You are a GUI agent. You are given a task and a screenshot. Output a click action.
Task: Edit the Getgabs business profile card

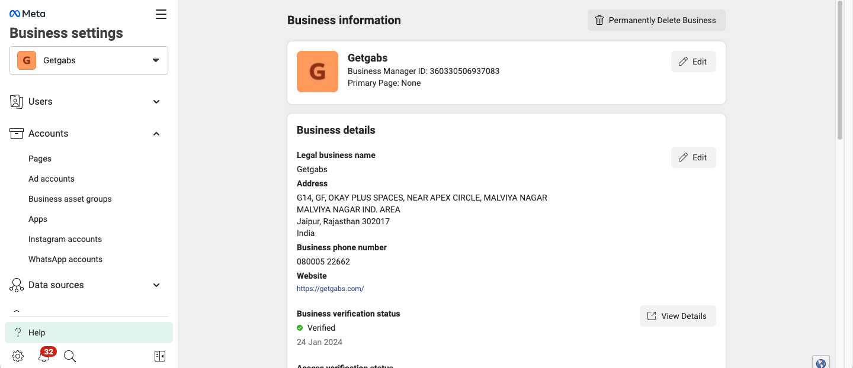point(693,62)
